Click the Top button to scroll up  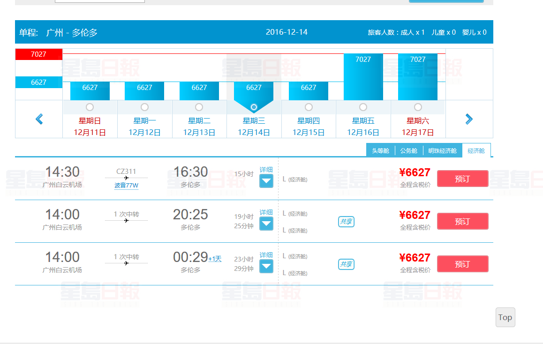pyautogui.click(x=505, y=317)
